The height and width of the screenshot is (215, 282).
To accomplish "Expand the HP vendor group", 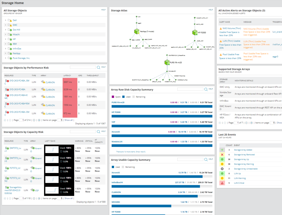I will pyautogui.click(x=5, y=39).
